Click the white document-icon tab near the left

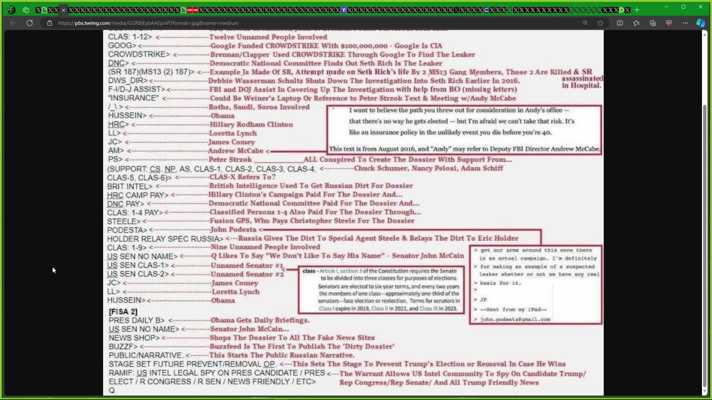[44, 9]
